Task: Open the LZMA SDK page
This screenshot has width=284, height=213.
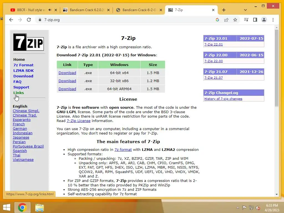Action: pyautogui.click(x=24, y=70)
